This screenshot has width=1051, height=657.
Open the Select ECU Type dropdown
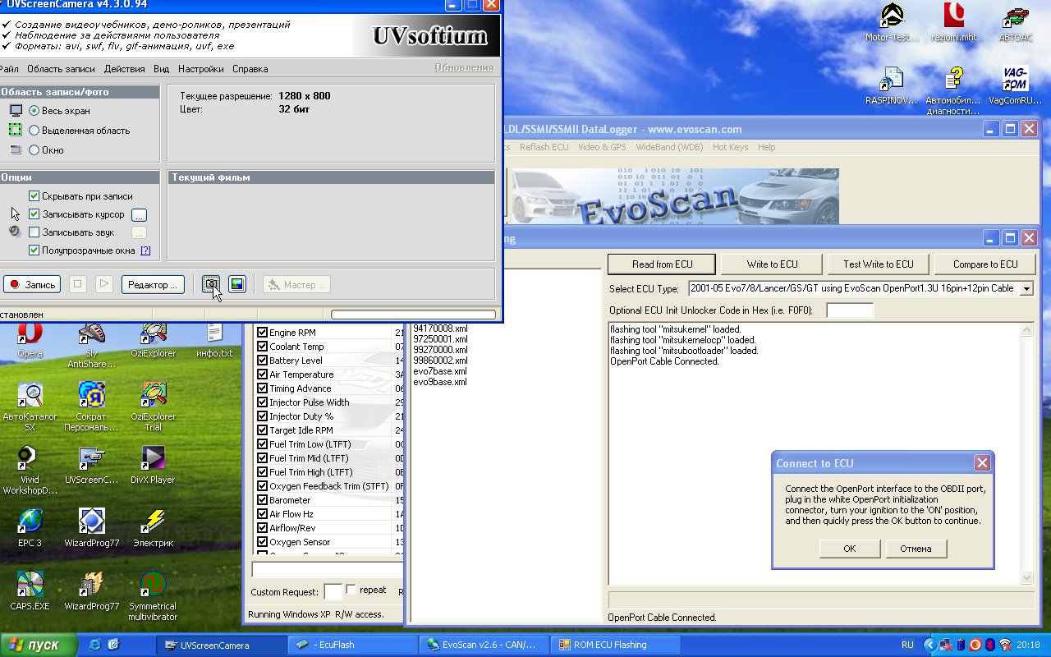pyautogui.click(x=1026, y=289)
